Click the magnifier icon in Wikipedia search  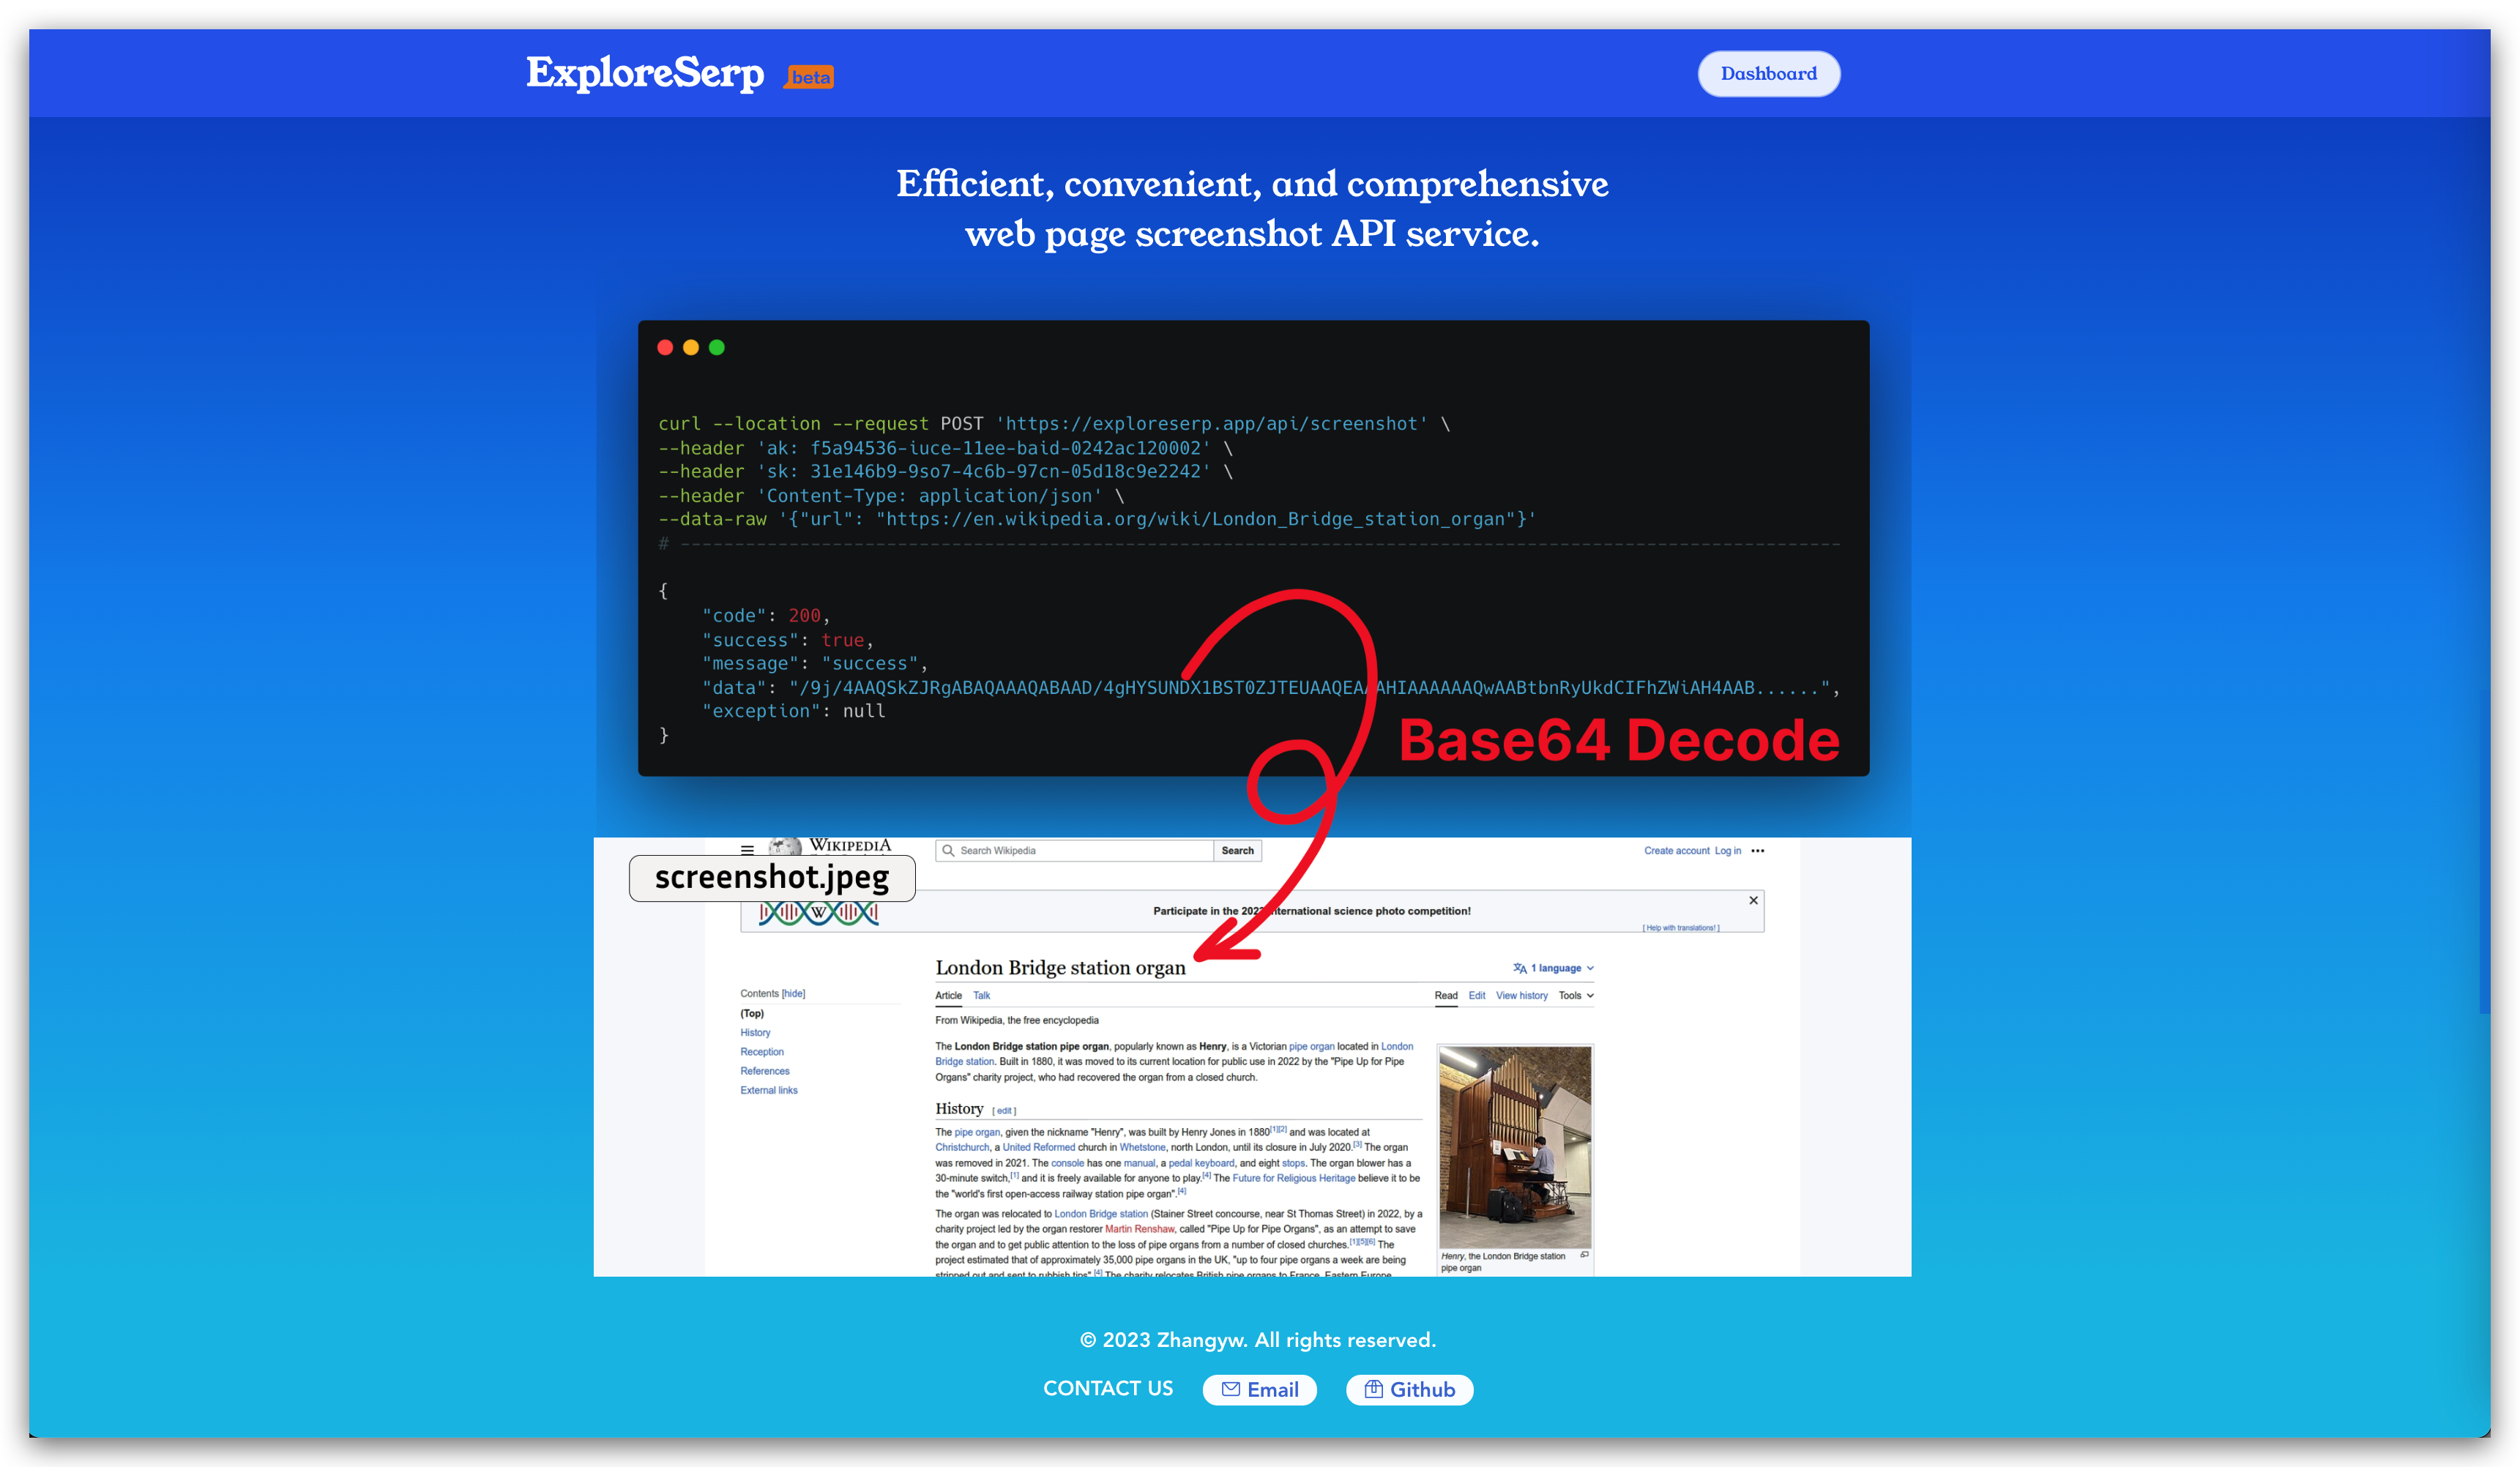coord(948,851)
